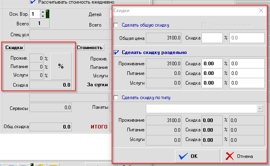Screen dimensions: 270x166
Task: Click the Стоимость section header
Action: point(90,48)
